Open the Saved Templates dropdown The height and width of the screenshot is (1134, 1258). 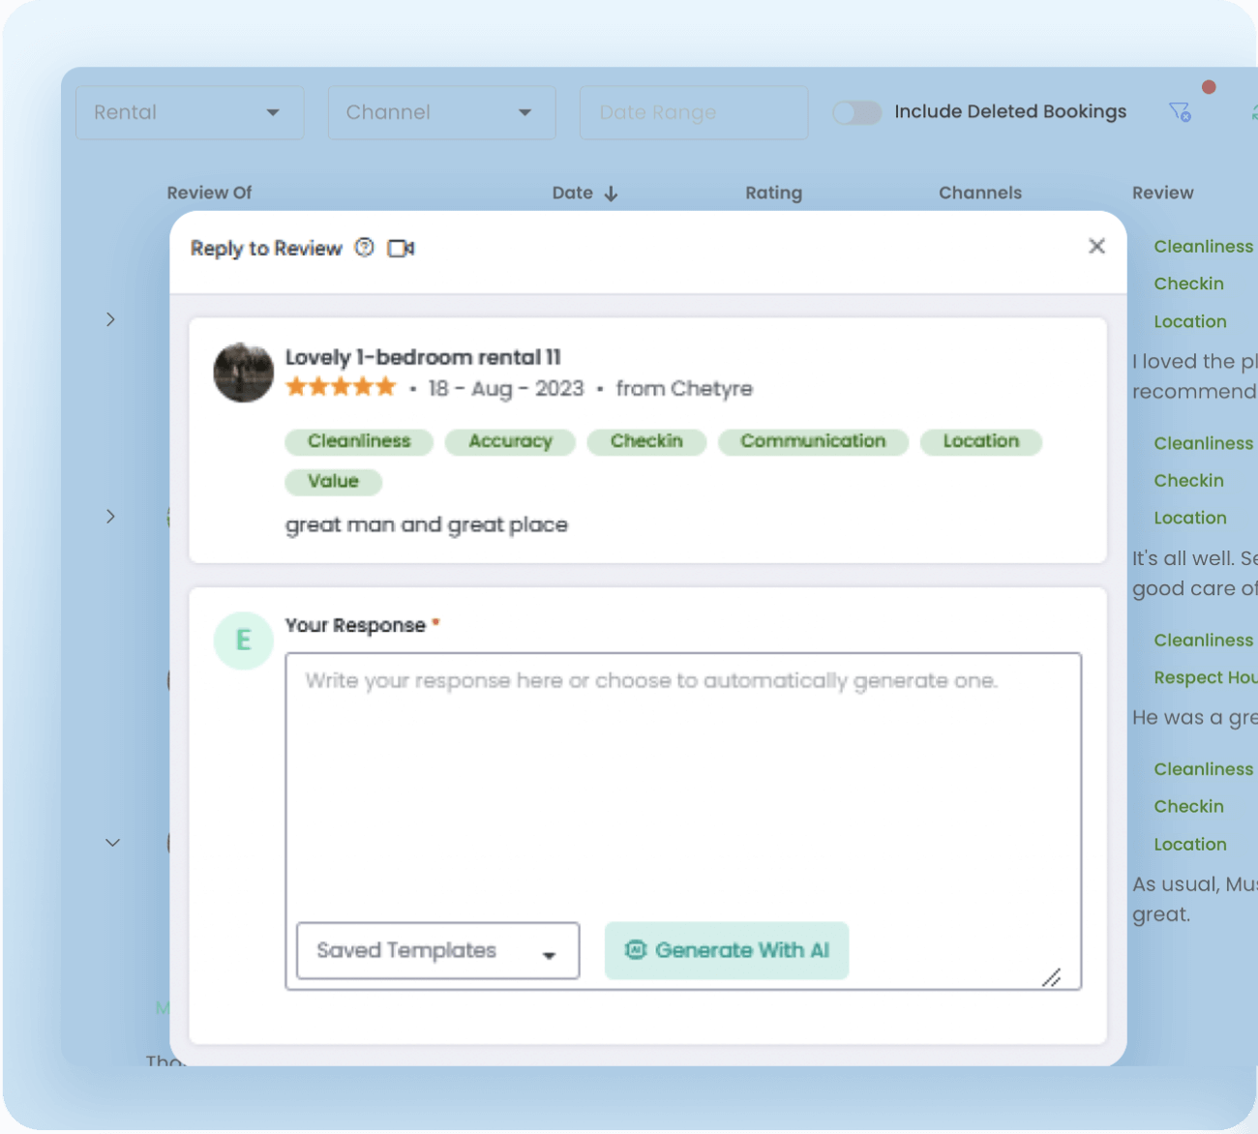(437, 950)
